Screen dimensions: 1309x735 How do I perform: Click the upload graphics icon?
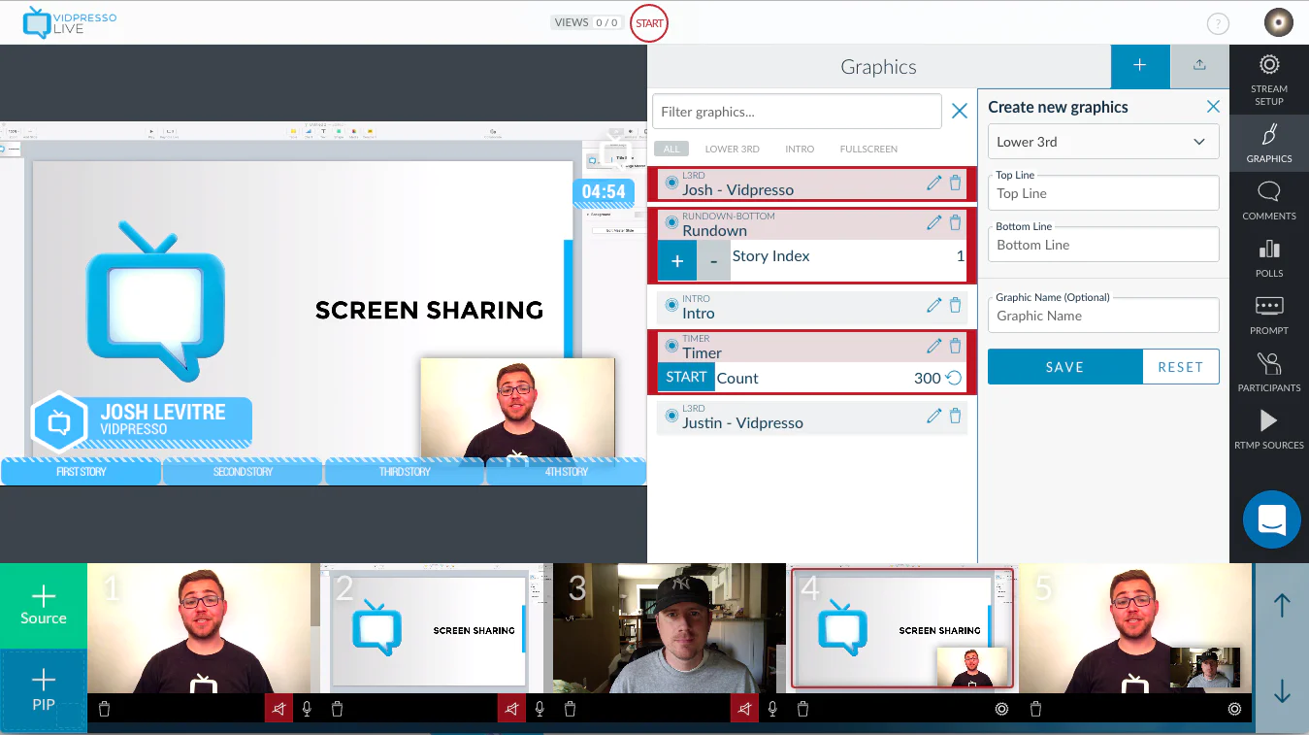tap(1199, 66)
